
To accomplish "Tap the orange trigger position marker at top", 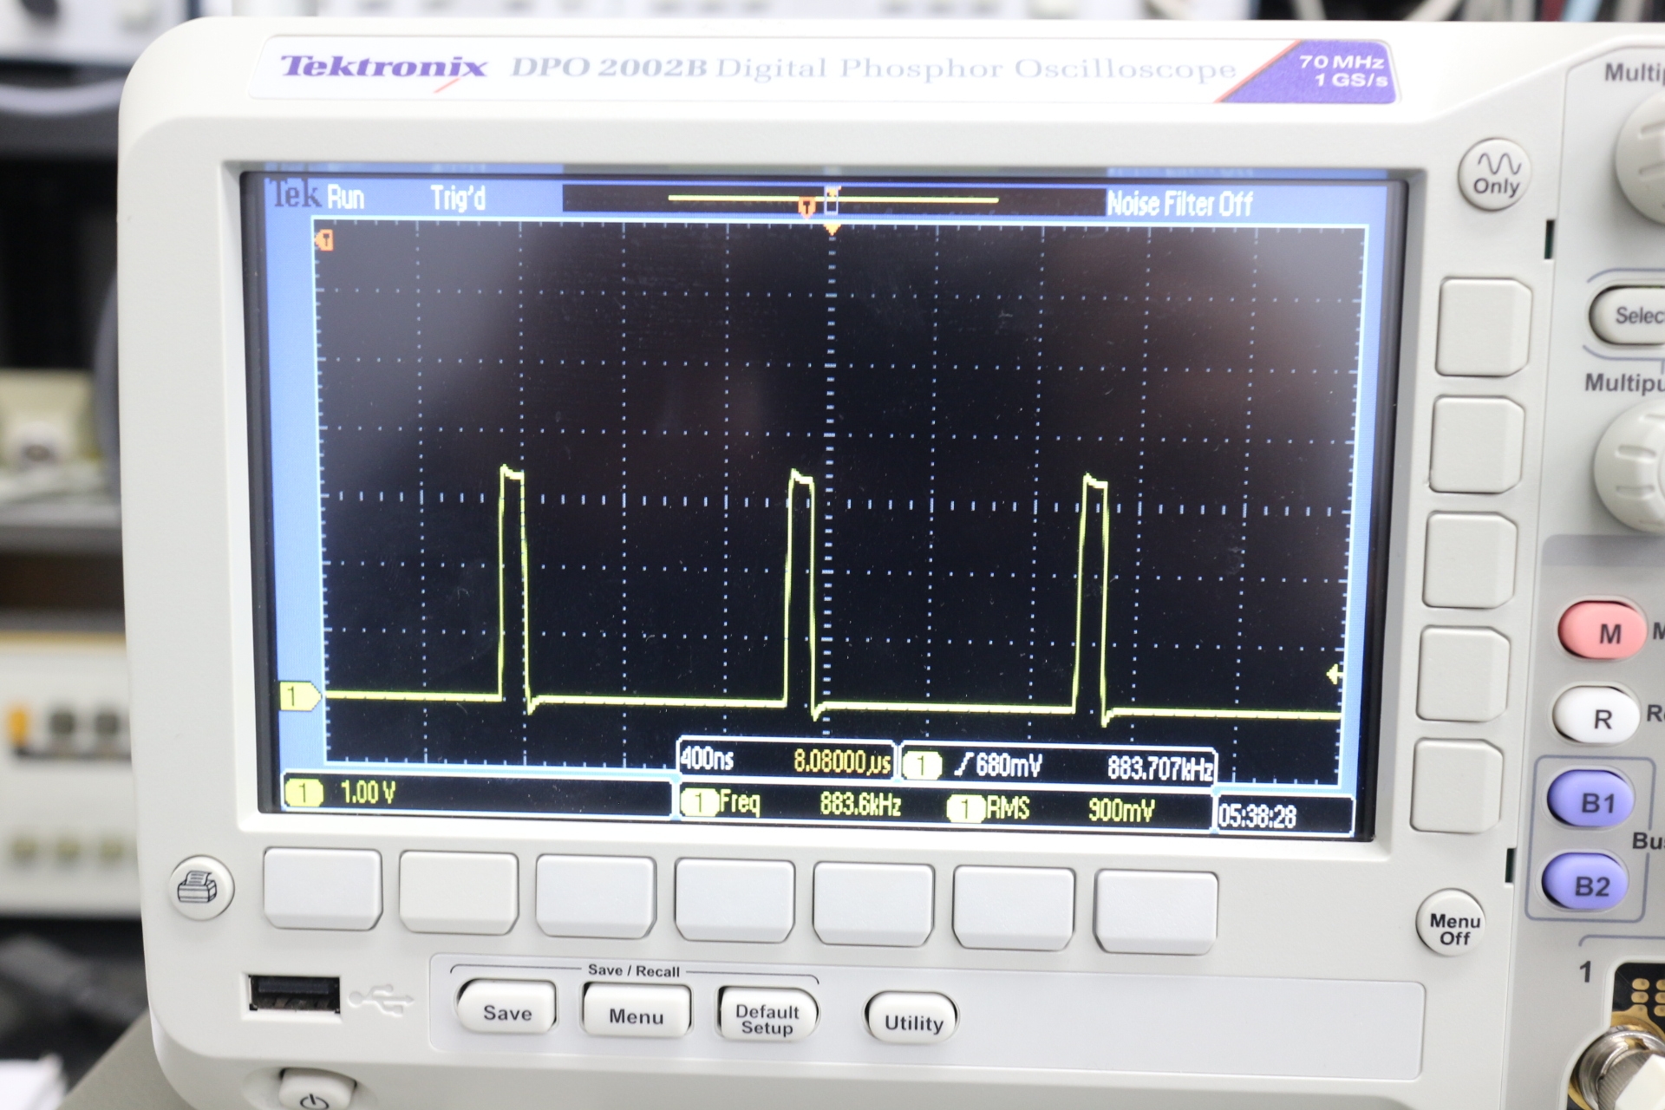I will (806, 206).
